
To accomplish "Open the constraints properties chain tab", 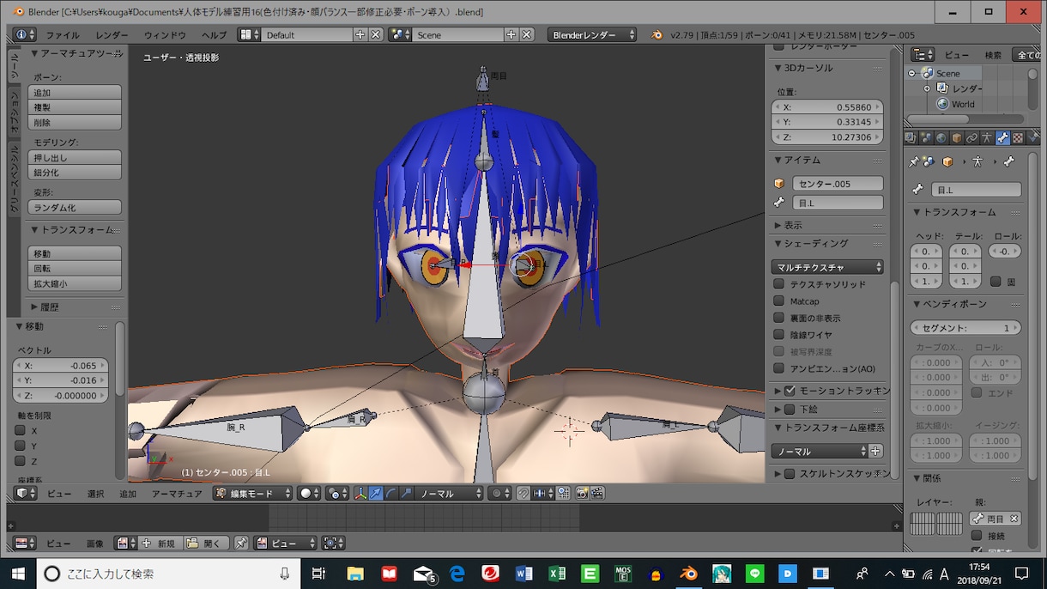I will (x=971, y=137).
